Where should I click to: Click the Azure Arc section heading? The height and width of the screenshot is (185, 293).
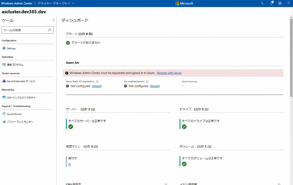72,63
